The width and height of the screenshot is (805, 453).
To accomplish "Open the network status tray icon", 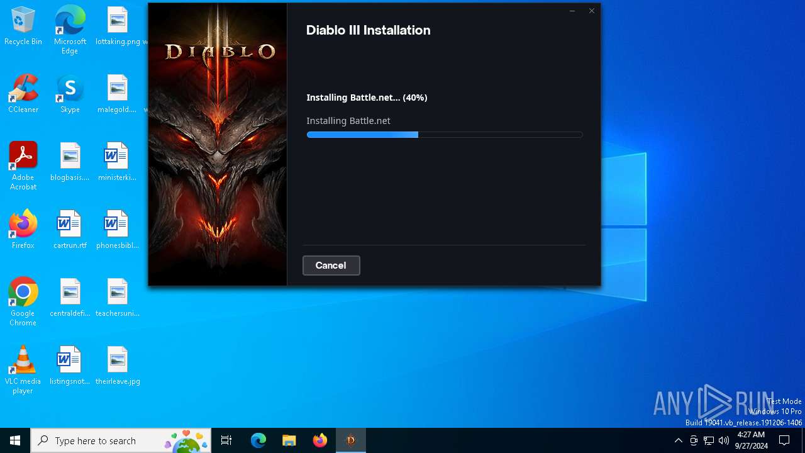I will point(709,440).
